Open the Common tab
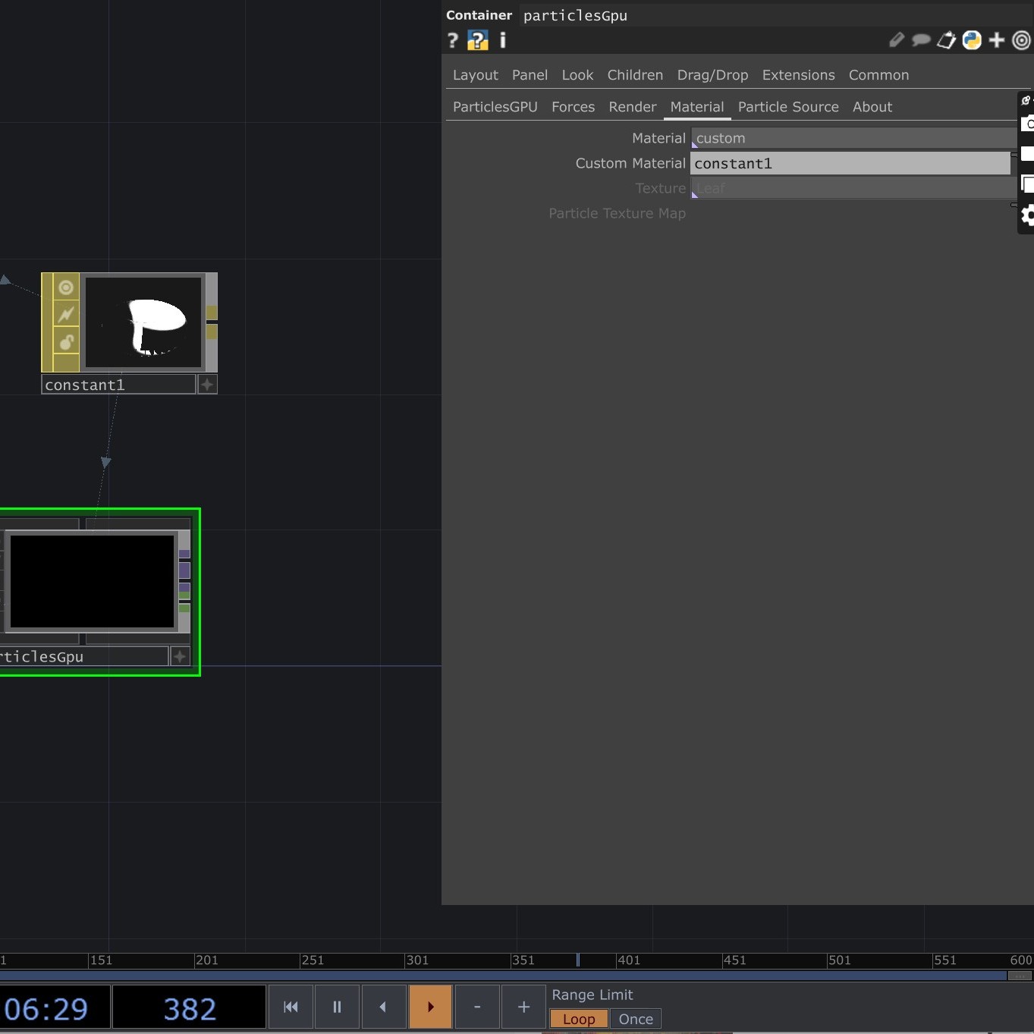Screen dimensions: 1034x1034 pyautogui.click(x=878, y=75)
